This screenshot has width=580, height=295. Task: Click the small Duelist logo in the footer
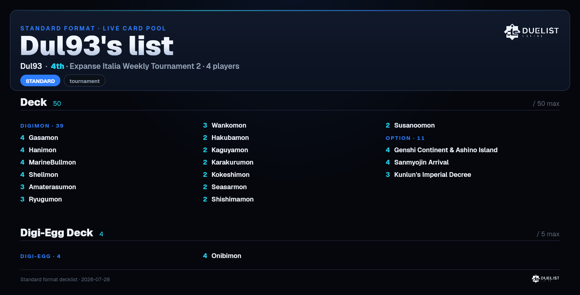pyautogui.click(x=546, y=278)
